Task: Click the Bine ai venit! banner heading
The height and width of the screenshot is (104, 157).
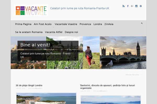Action: pyautogui.click(x=35, y=45)
